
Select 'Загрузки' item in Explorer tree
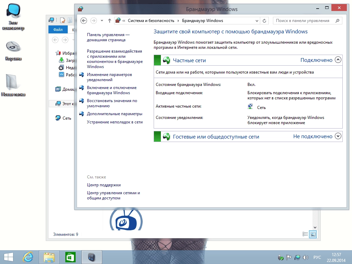coord(66,60)
